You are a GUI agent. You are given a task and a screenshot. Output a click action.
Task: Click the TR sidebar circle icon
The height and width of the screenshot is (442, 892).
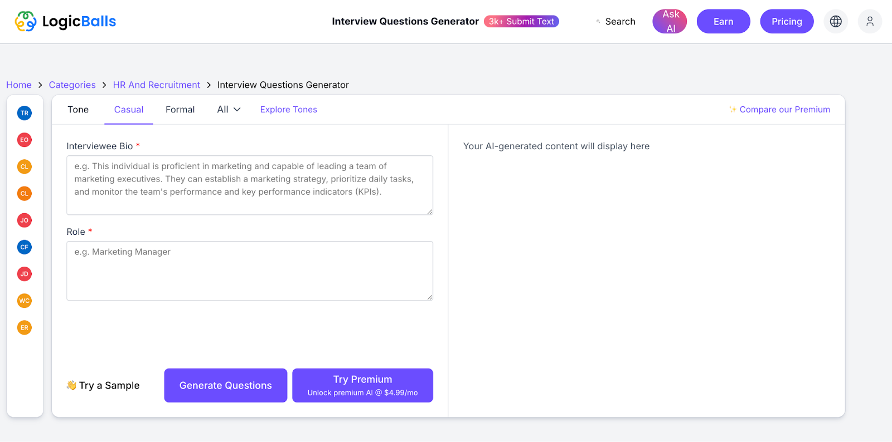coord(25,113)
